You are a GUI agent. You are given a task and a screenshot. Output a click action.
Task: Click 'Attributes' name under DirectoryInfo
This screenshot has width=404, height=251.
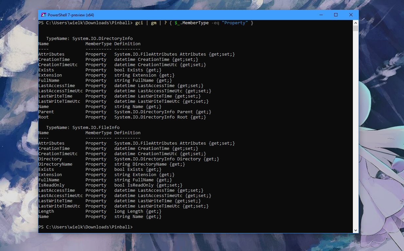[x=51, y=54]
